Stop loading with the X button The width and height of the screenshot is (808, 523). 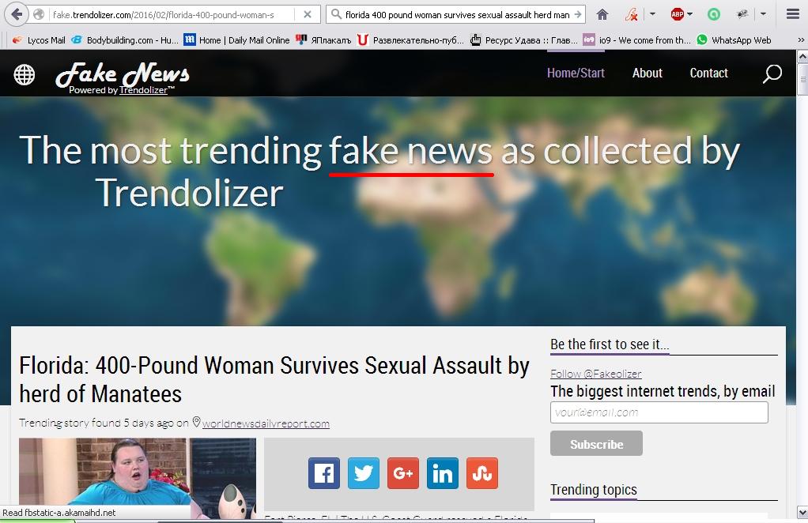tap(308, 14)
